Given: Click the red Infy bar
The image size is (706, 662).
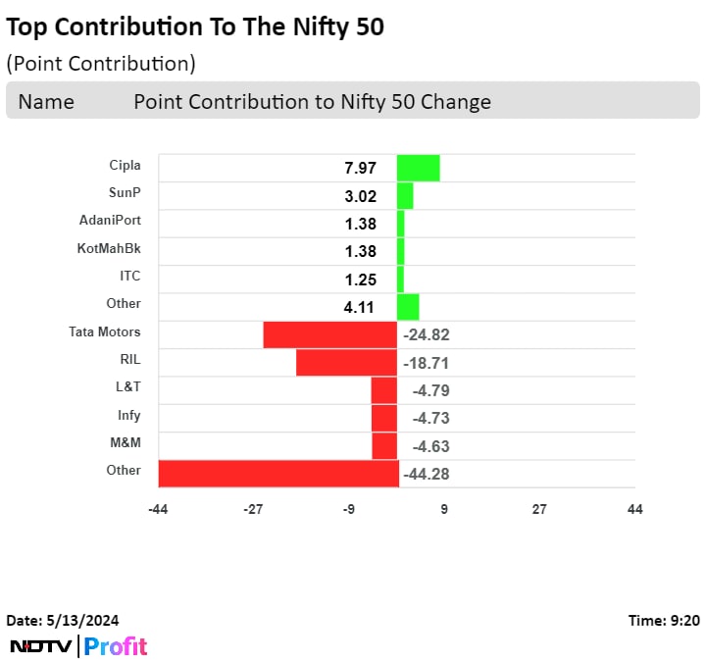Looking at the screenshot, I should tap(384, 418).
